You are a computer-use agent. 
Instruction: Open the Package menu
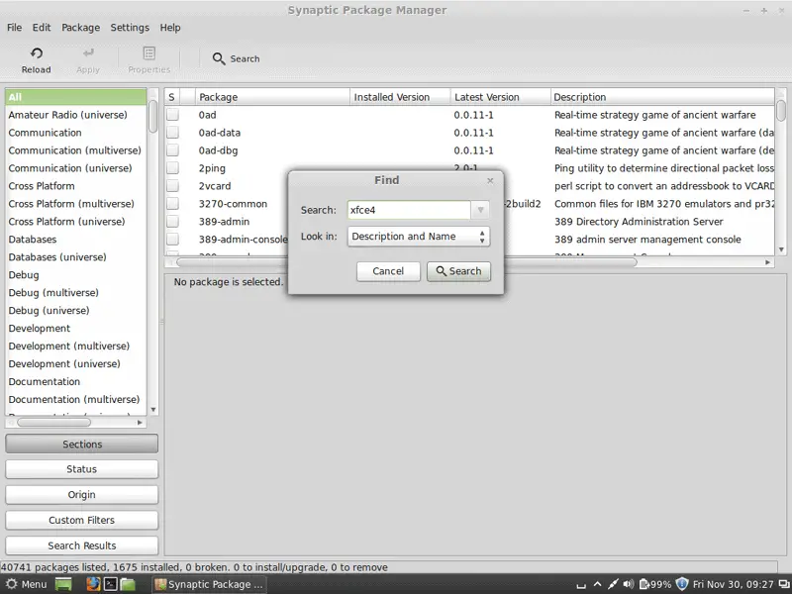tap(81, 28)
